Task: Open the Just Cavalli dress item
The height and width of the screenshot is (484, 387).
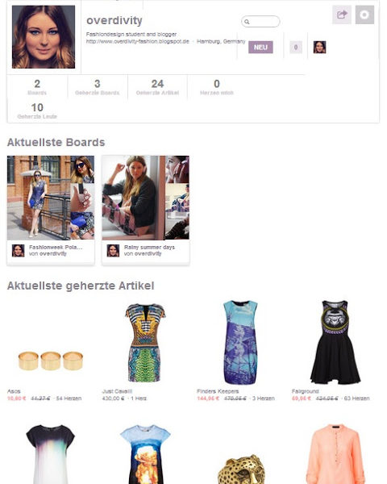Action: coord(145,343)
